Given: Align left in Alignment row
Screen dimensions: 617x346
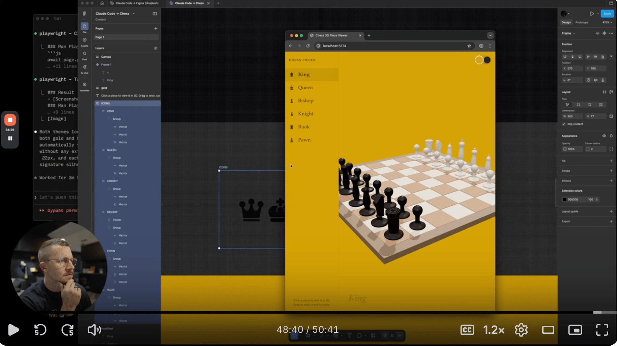Looking at the screenshot, I should pos(565,57).
